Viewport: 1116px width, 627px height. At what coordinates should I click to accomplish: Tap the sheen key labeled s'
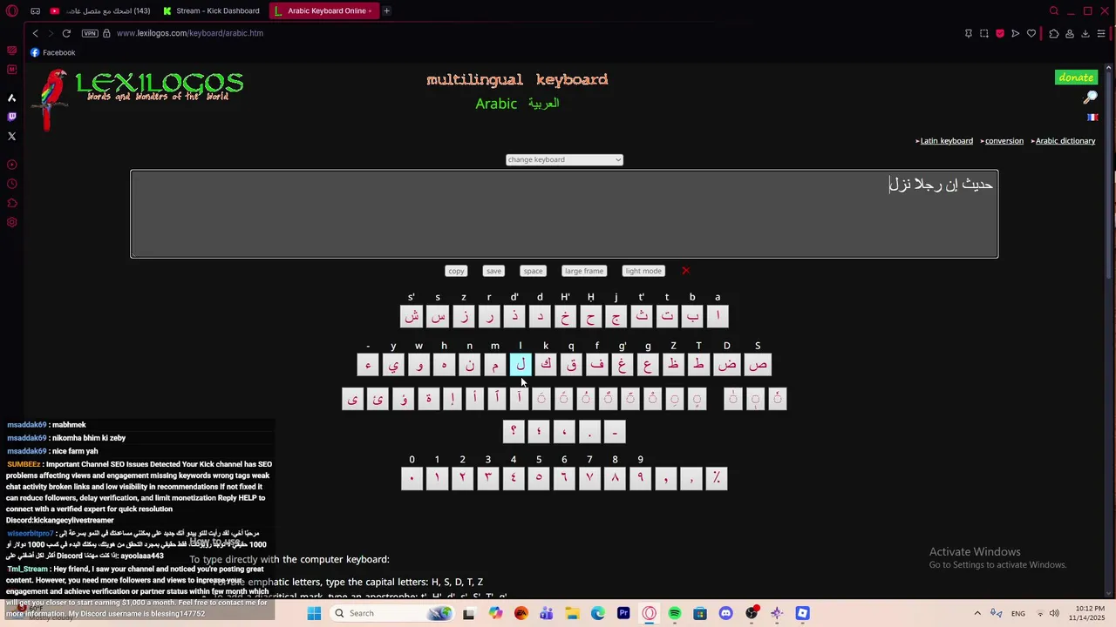tap(412, 316)
